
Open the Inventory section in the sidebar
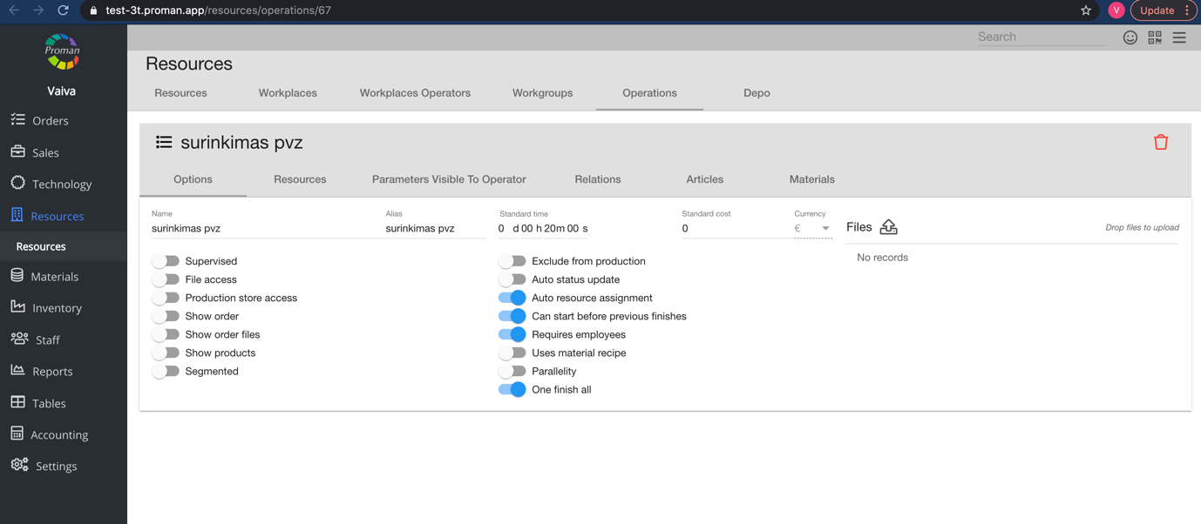click(56, 307)
